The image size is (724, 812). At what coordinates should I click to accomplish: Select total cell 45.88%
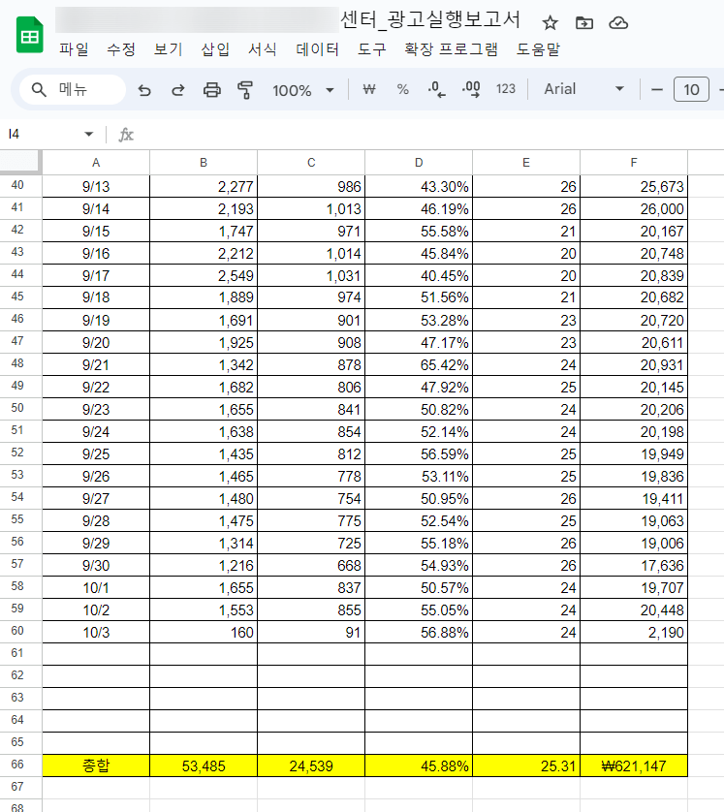click(x=419, y=765)
